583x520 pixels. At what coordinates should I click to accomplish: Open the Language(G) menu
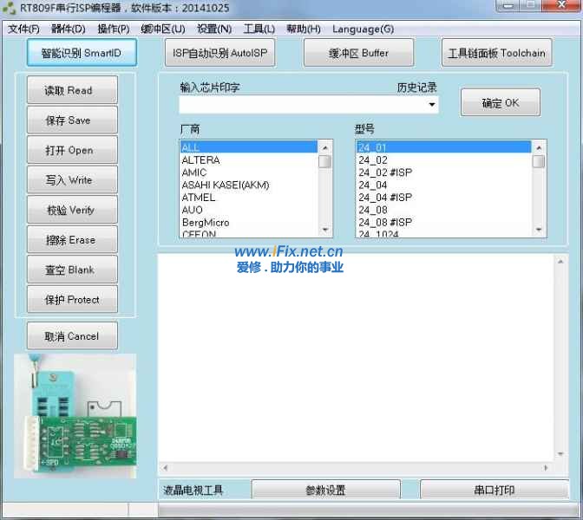(364, 29)
